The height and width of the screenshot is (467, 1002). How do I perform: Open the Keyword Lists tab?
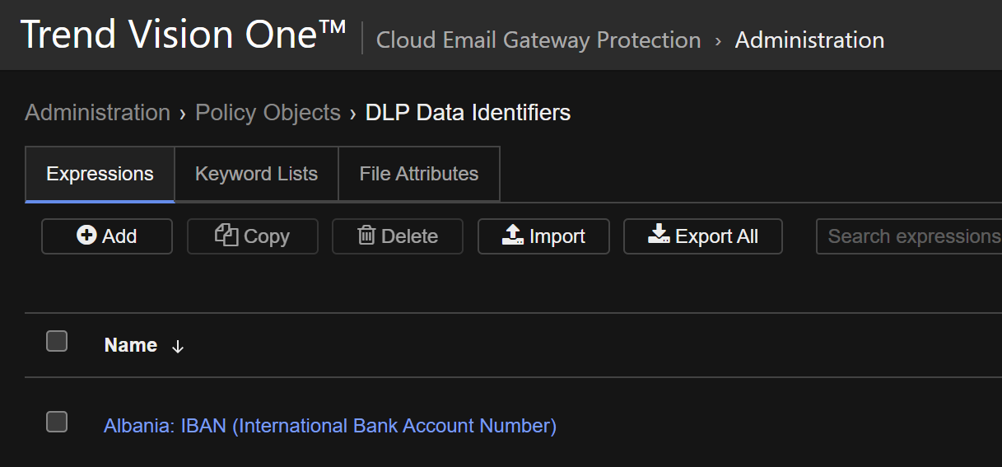tap(256, 174)
